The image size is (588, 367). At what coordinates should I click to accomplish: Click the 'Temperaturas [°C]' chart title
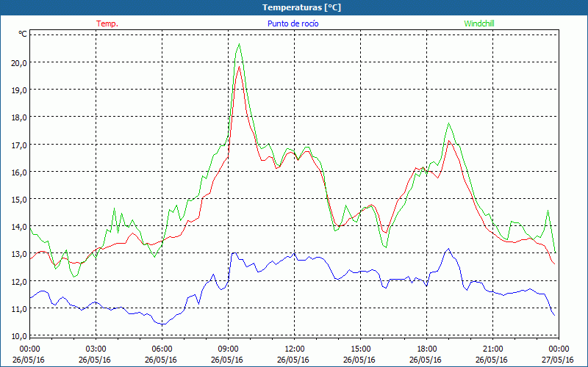point(301,7)
